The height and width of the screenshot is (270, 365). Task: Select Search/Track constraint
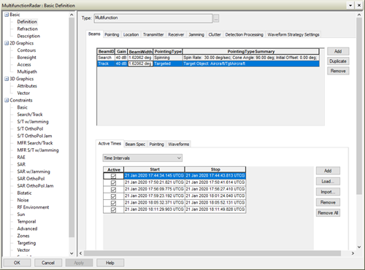point(30,115)
